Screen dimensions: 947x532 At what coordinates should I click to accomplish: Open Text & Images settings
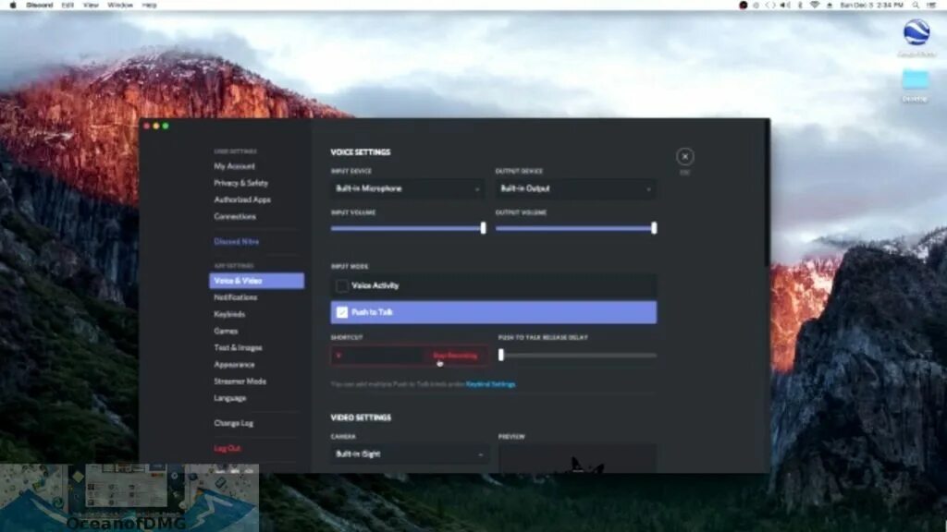click(x=238, y=348)
